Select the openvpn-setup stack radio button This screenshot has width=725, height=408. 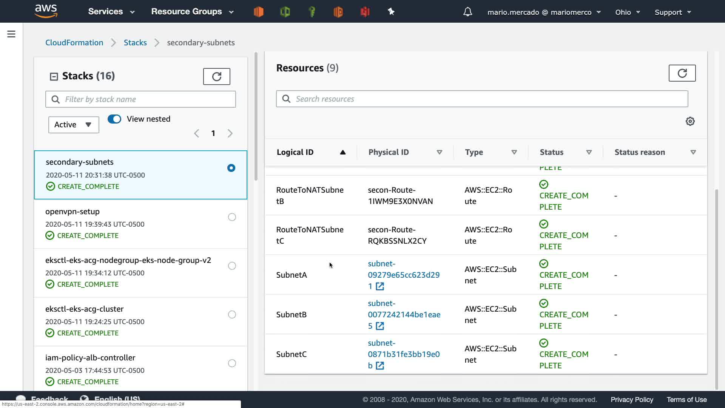click(x=232, y=217)
